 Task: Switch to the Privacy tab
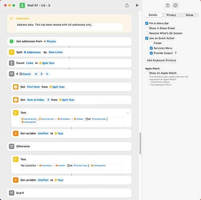point(171,15)
